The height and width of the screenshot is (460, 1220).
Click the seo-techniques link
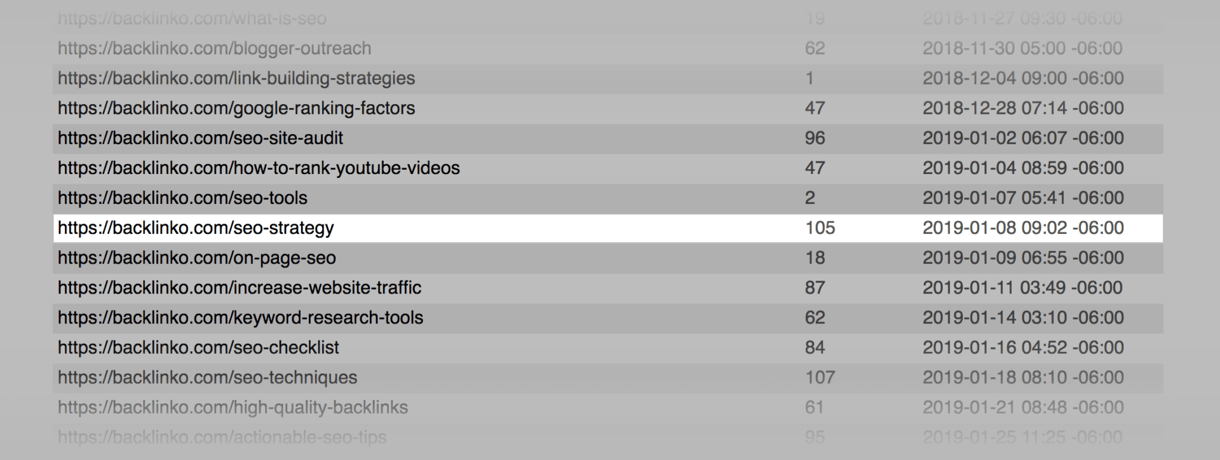click(x=207, y=377)
